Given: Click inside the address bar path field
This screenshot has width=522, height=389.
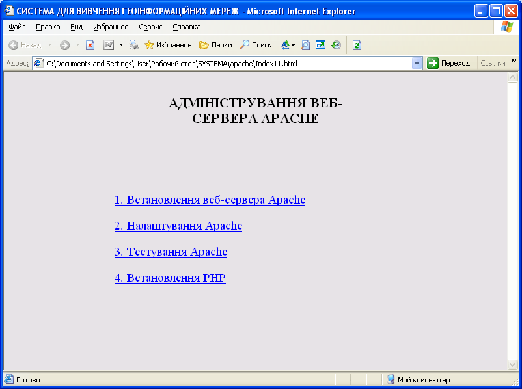Looking at the screenshot, I should click(x=228, y=64).
